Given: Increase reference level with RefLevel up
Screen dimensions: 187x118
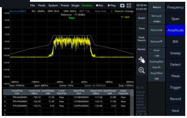Looking at the screenshot, I should 156,30.
